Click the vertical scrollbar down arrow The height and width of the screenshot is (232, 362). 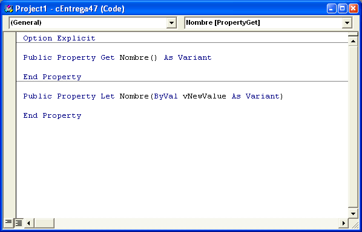353,213
